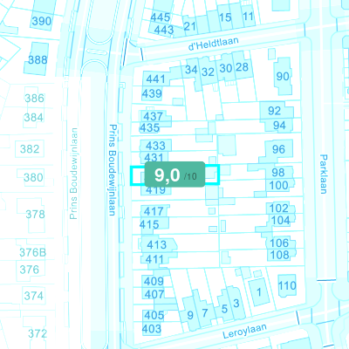Viewport: 349px width, 349px height.
Task: Click the 9,0 /10 score badge
Action: (175, 174)
